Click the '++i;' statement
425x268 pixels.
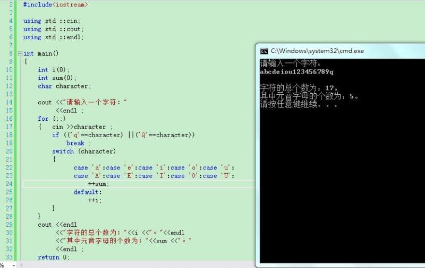95,200
